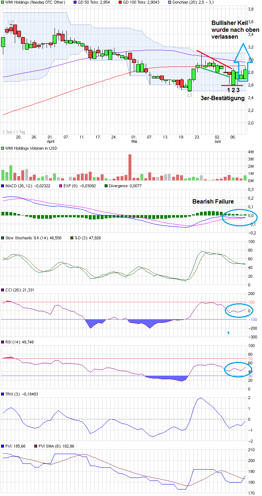Click the 'Bearish Failure' annotation text
This screenshot has height=496, width=262.
pos(213,202)
